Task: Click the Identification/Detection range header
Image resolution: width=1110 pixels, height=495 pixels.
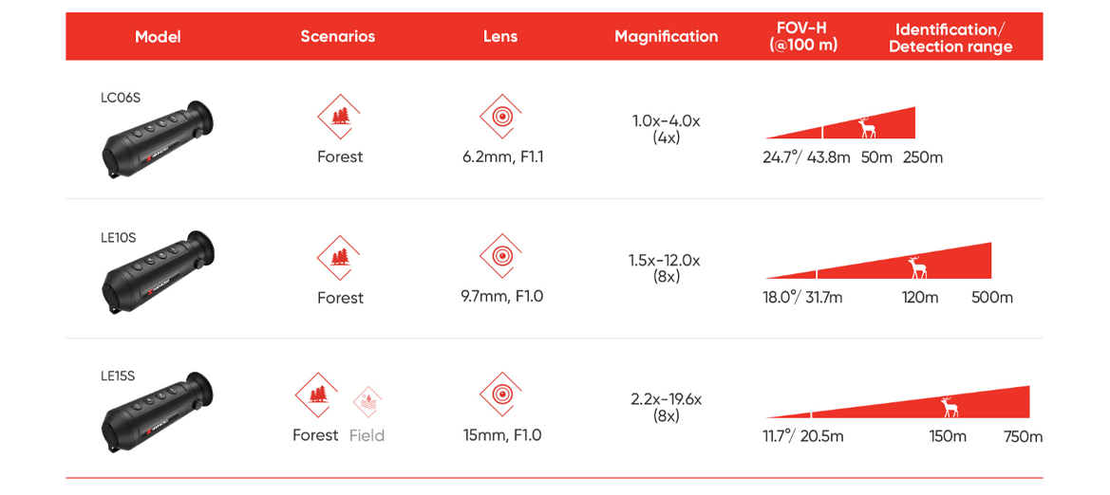Action: [x=950, y=38]
